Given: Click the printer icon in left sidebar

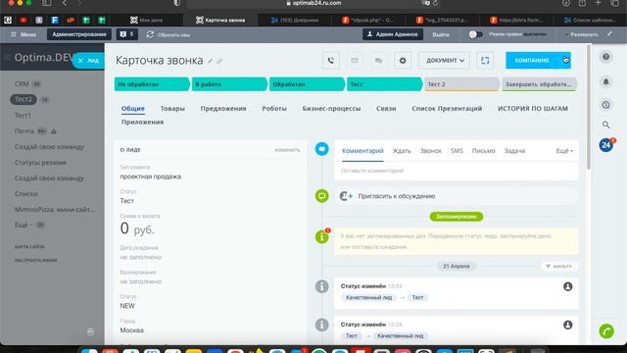Looking at the screenshot, I should click(90, 331).
